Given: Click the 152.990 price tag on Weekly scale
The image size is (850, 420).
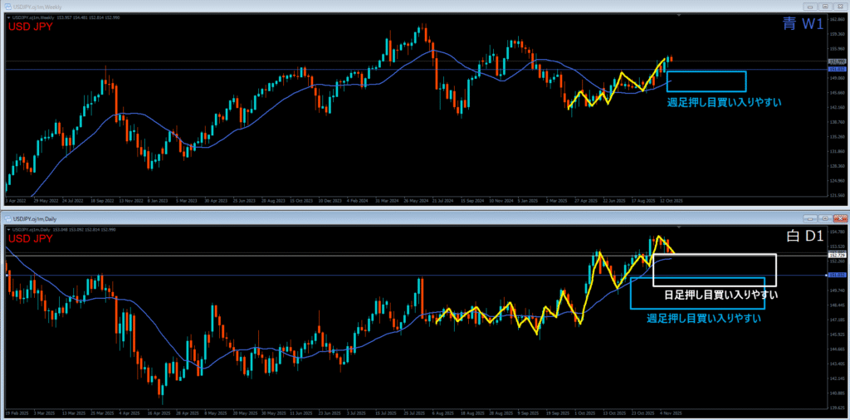Looking at the screenshot, I should 837,61.
